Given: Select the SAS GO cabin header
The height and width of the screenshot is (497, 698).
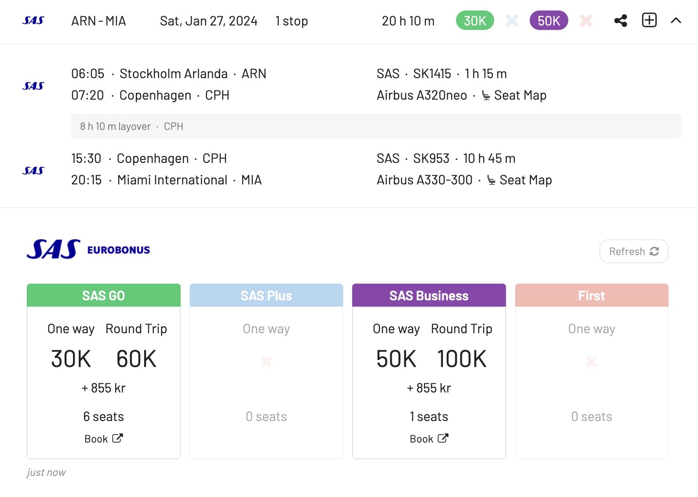Looking at the screenshot, I should 104,295.
